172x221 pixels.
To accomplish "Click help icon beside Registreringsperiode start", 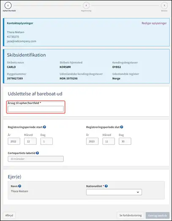I will [x=44, y=127].
